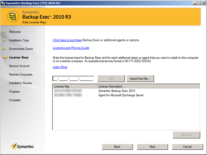Click the License Keys step label

coord(19,57)
